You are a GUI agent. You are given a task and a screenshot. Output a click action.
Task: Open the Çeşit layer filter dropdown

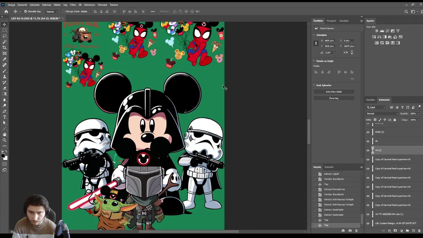(x=376, y=107)
